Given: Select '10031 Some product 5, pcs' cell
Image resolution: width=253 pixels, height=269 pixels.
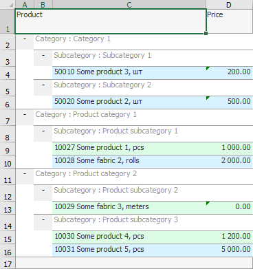Looking at the screenshot, I should [x=129, y=250].
